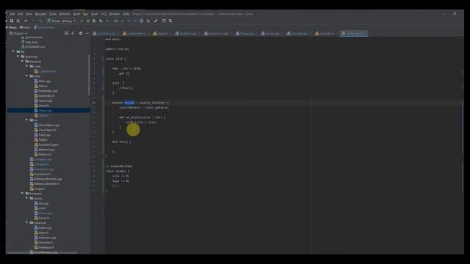Collapse the lib folder in the project tree
470x264 pixels.
[13, 52]
